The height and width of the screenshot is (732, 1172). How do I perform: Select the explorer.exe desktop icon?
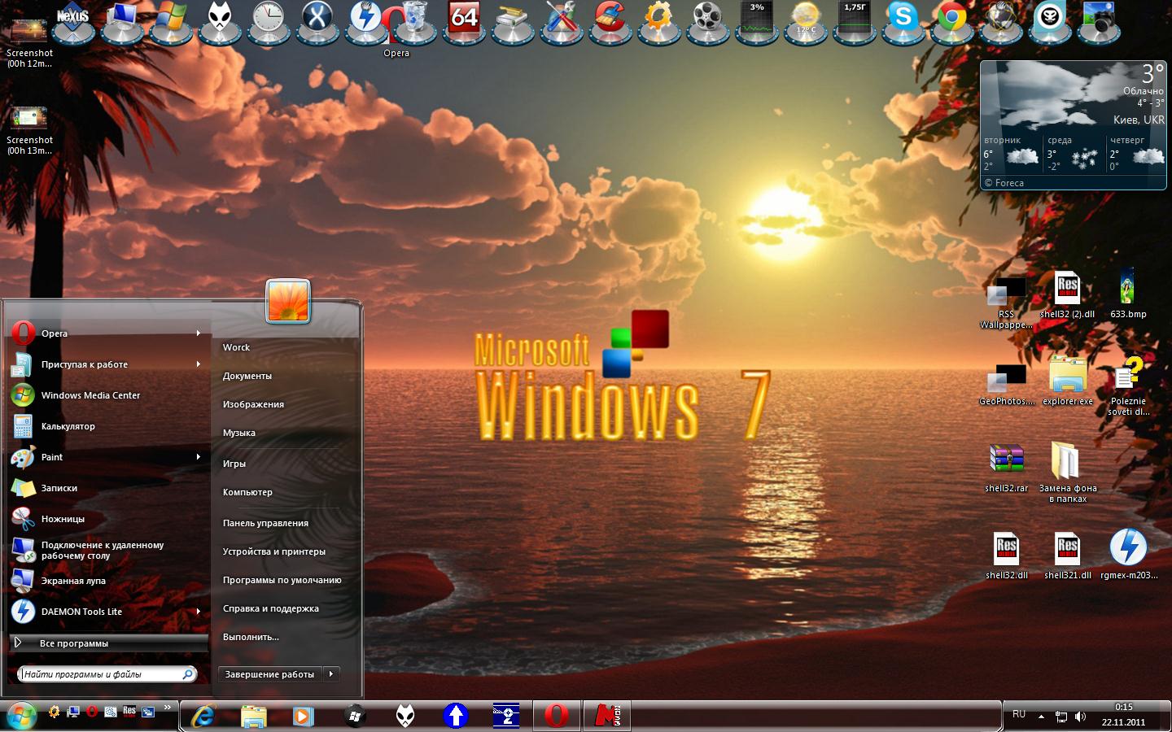pyautogui.click(x=1068, y=380)
